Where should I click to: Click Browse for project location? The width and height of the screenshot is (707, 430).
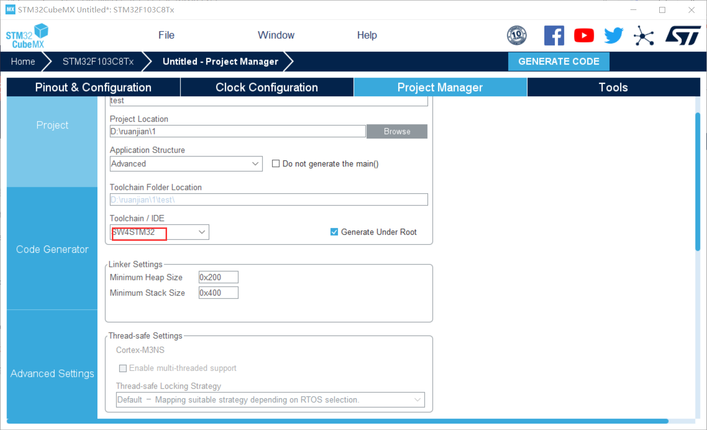(397, 132)
